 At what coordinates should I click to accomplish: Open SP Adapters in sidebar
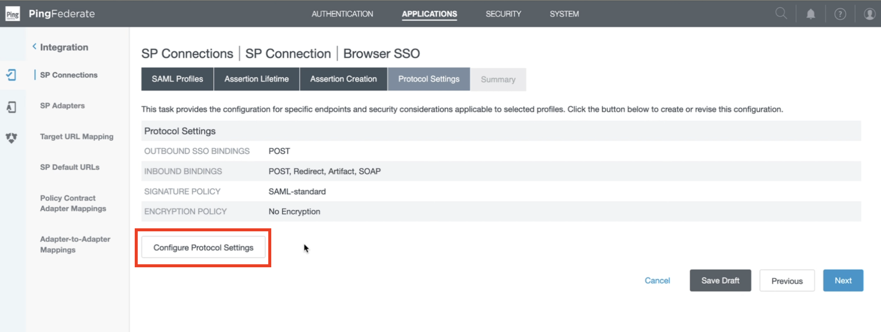tap(62, 105)
